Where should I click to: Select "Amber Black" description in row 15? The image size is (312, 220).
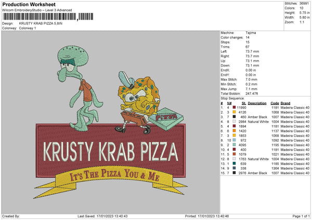pos(257,173)
